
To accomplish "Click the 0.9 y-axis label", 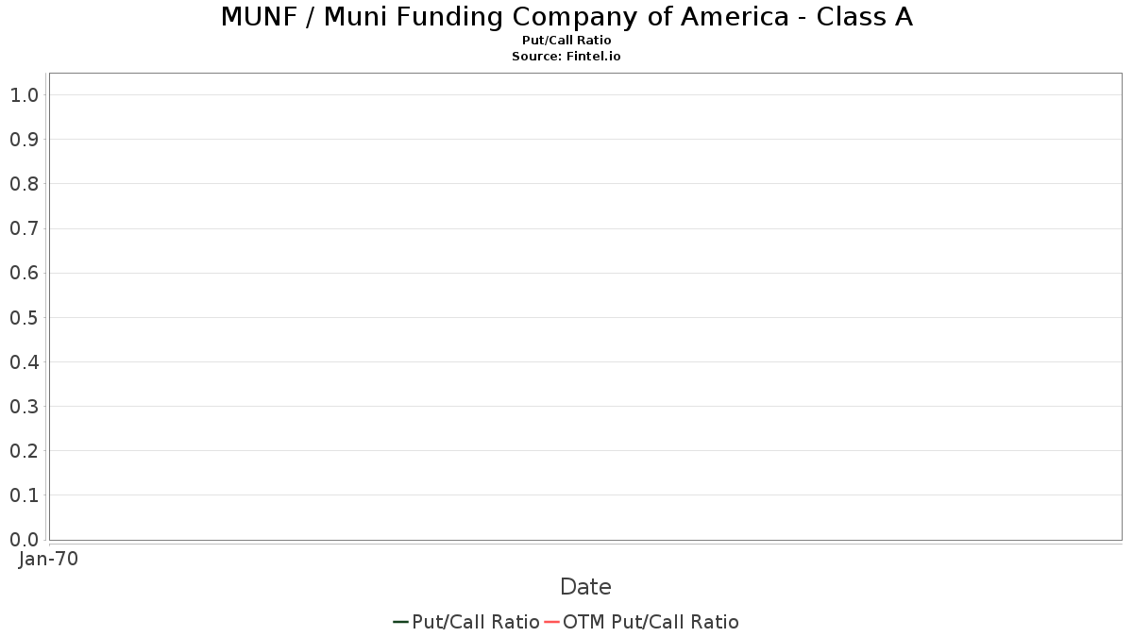I will tap(24, 140).
